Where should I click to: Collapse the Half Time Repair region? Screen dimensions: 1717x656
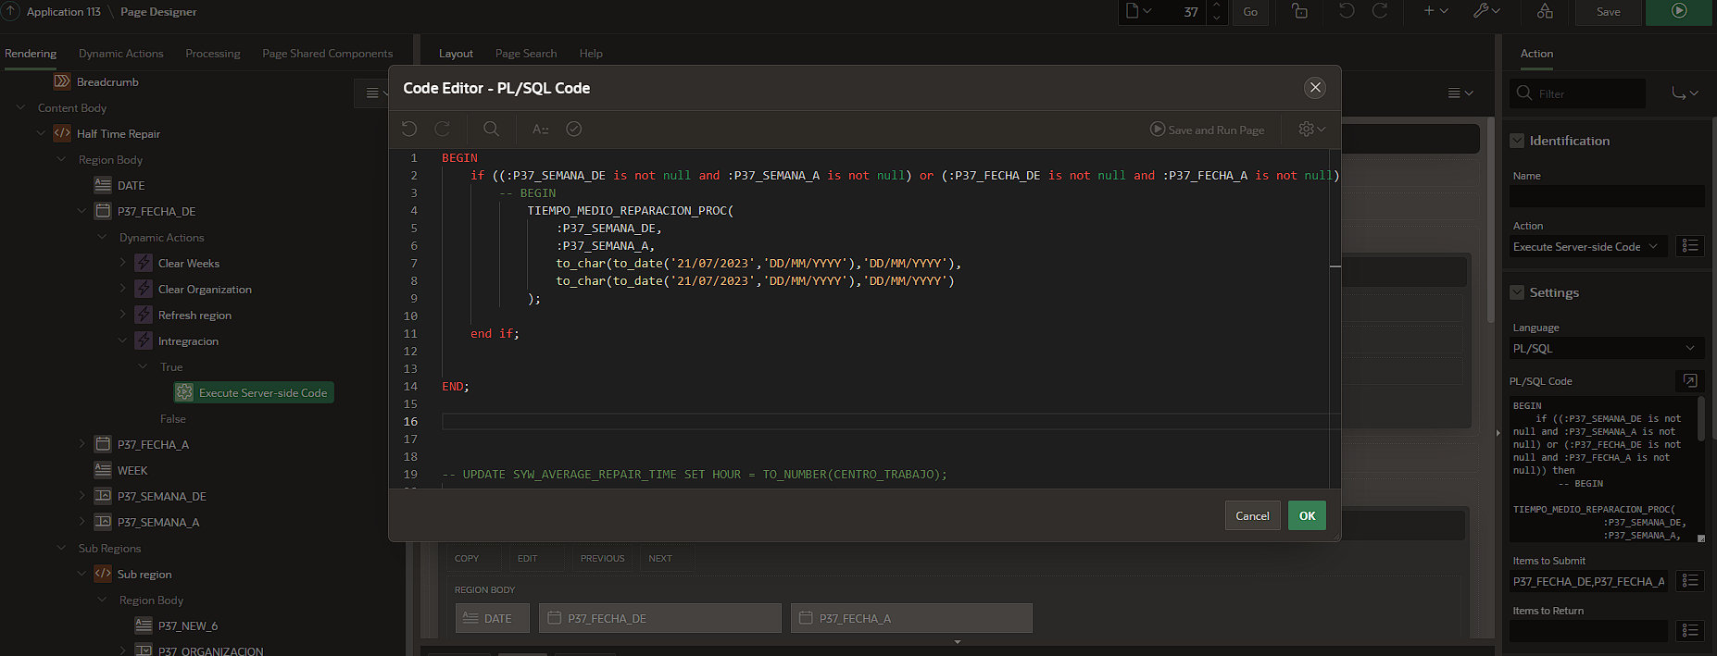41,133
